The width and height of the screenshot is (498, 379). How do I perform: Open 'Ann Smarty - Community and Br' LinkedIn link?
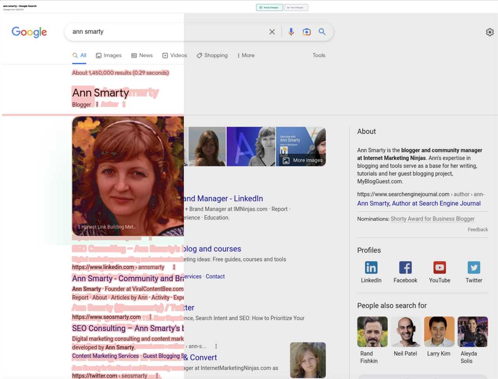[128, 278]
